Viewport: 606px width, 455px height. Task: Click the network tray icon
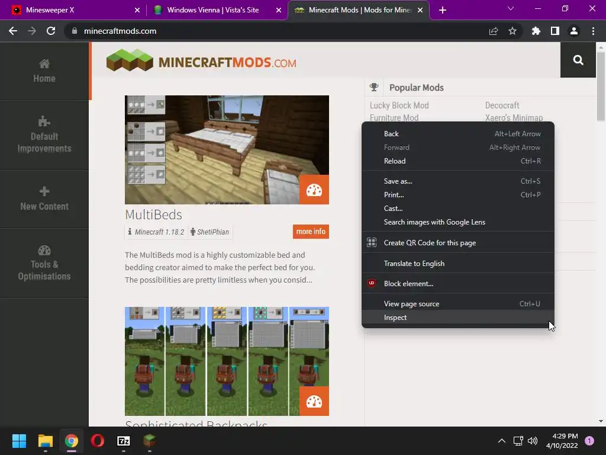coord(518,441)
